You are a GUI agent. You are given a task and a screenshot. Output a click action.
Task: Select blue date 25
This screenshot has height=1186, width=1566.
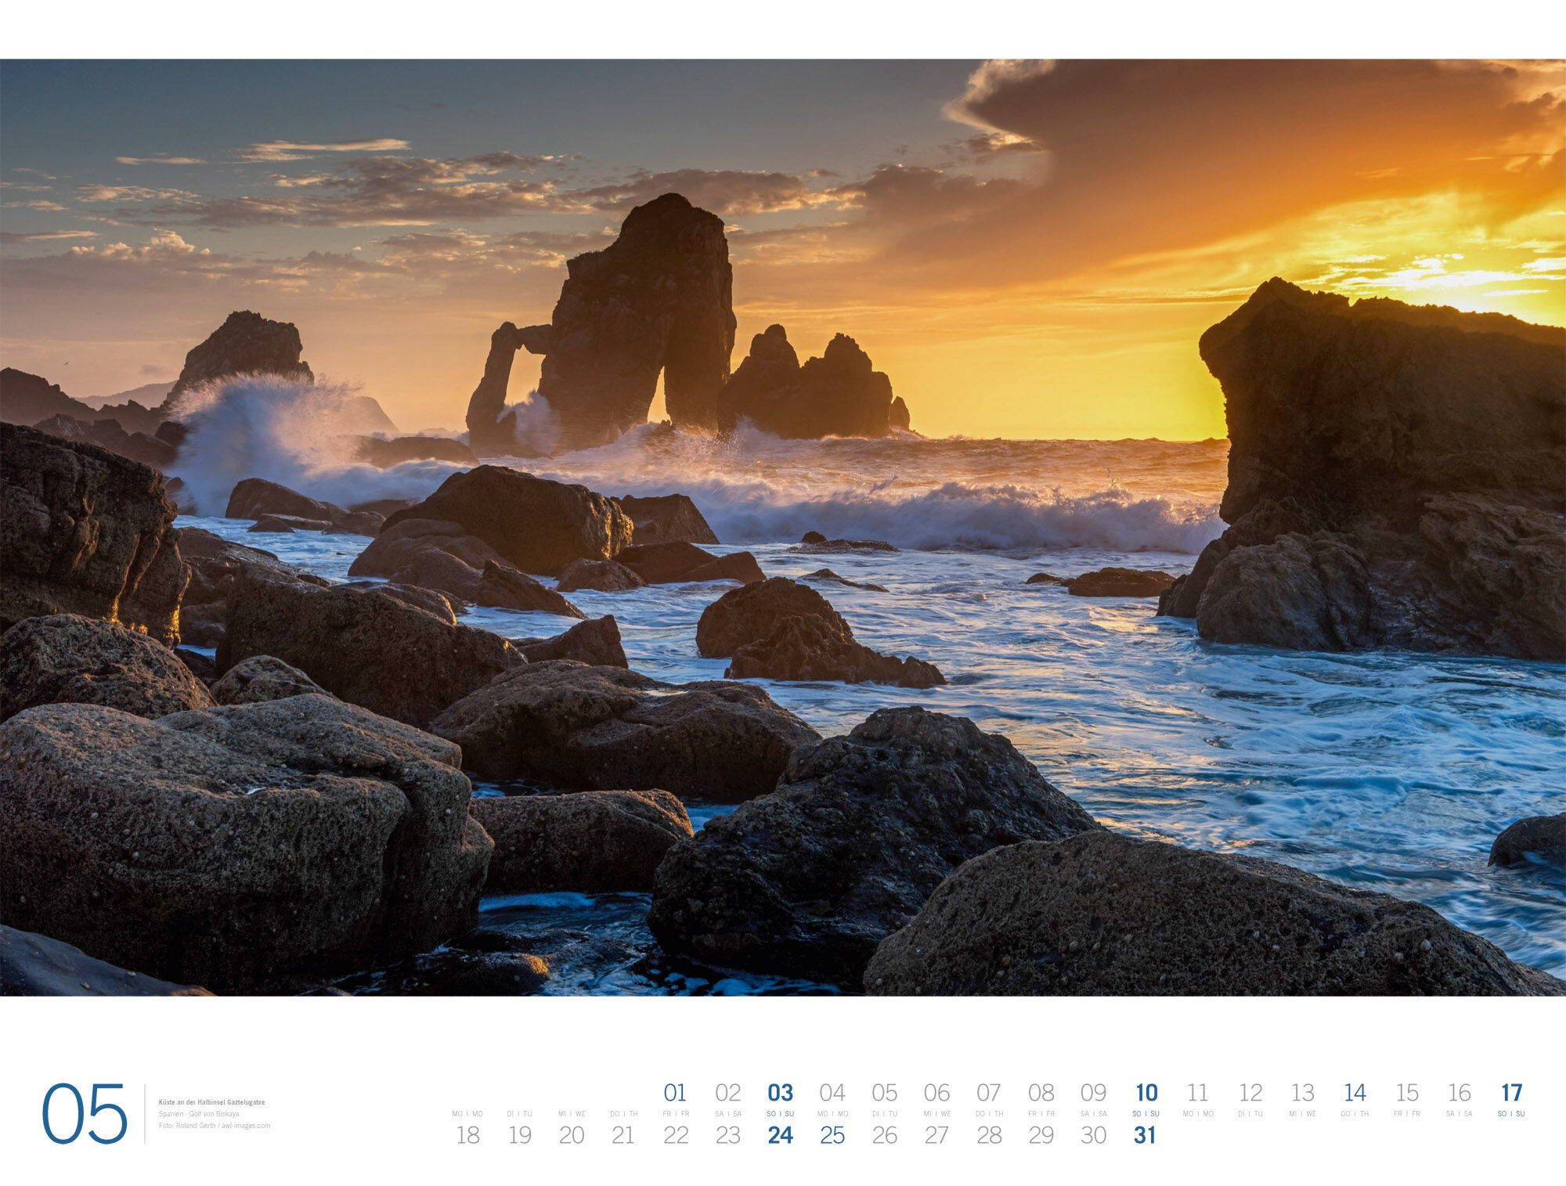tap(832, 1135)
